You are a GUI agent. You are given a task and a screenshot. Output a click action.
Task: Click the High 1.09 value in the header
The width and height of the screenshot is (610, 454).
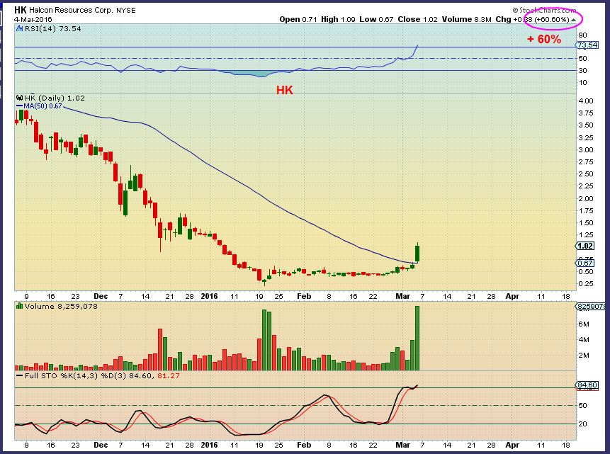(338, 19)
